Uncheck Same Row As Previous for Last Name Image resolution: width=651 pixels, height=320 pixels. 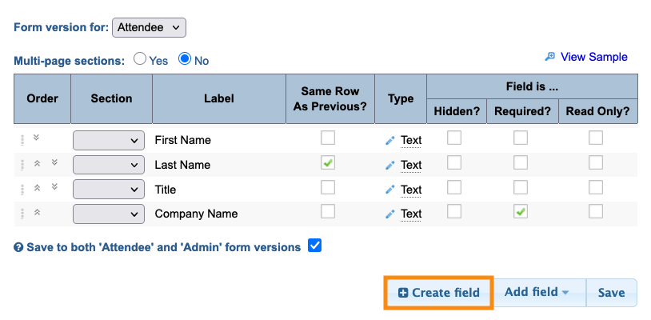coord(328,162)
